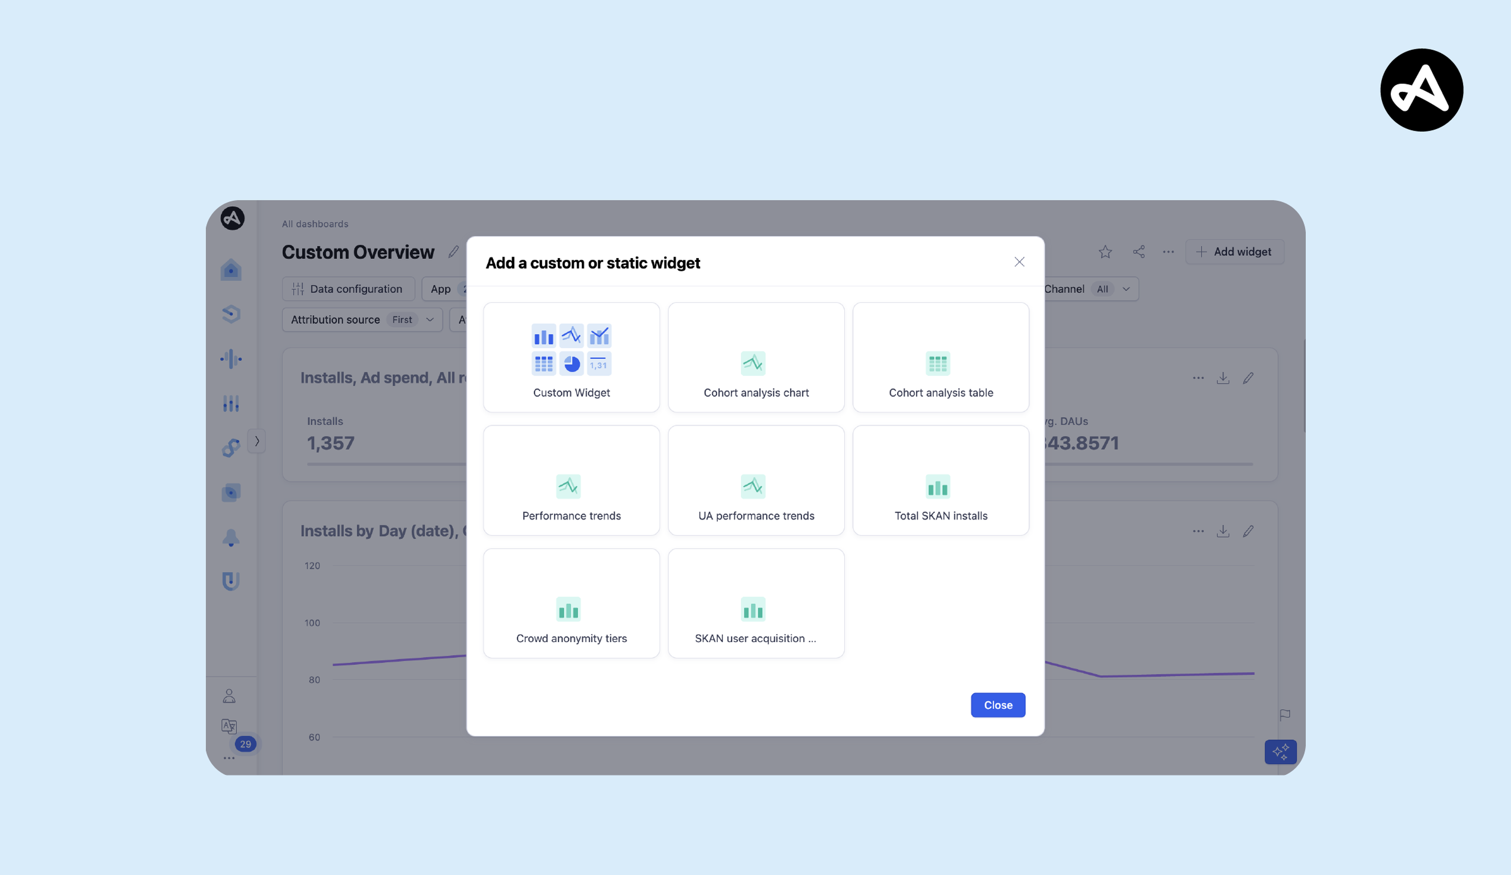
Task: Open the ellipsis overflow menu near Add widget
Action: [x=1167, y=252]
